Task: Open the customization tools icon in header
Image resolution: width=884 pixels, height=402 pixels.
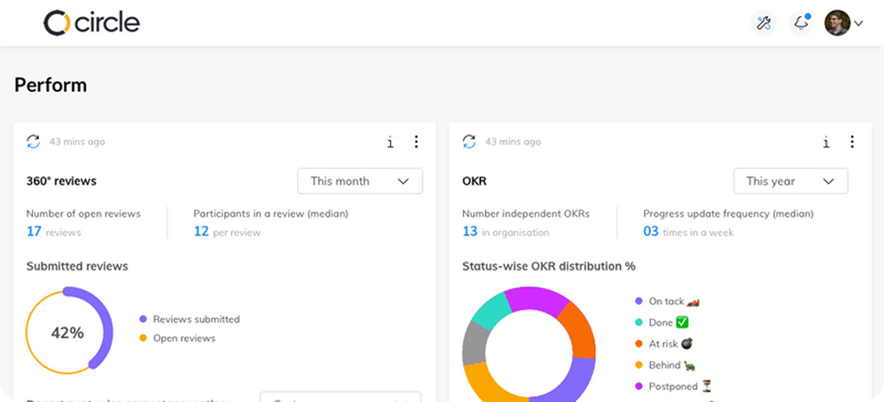Action: pyautogui.click(x=764, y=23)
